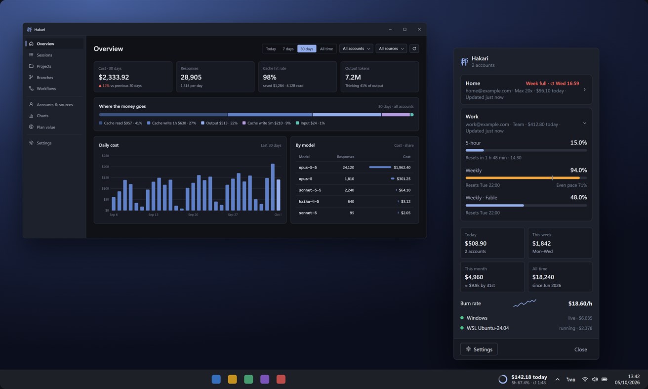Open the Workflows sidebar icon
Image resolution: width=648 pixels, height=389 pixels.
(31, 88)
